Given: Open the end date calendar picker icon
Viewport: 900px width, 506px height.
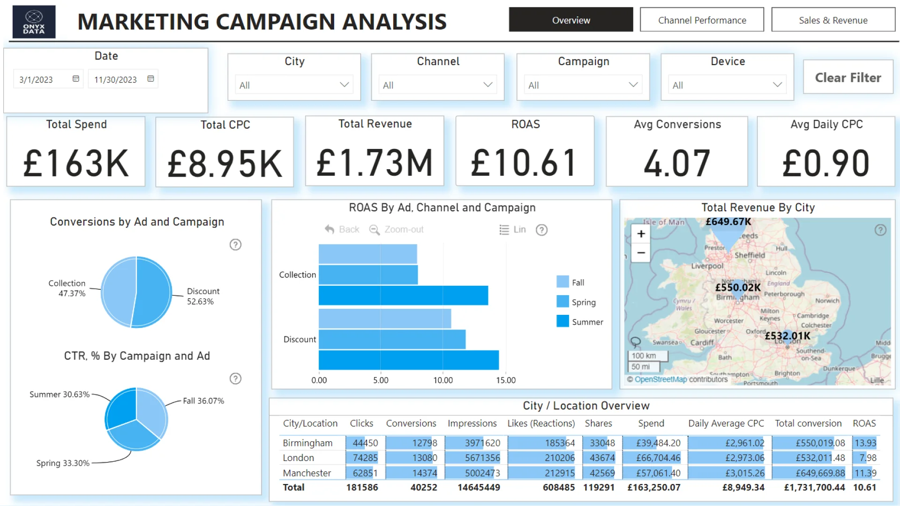Looking at the screenshot, I should point(150,79).
